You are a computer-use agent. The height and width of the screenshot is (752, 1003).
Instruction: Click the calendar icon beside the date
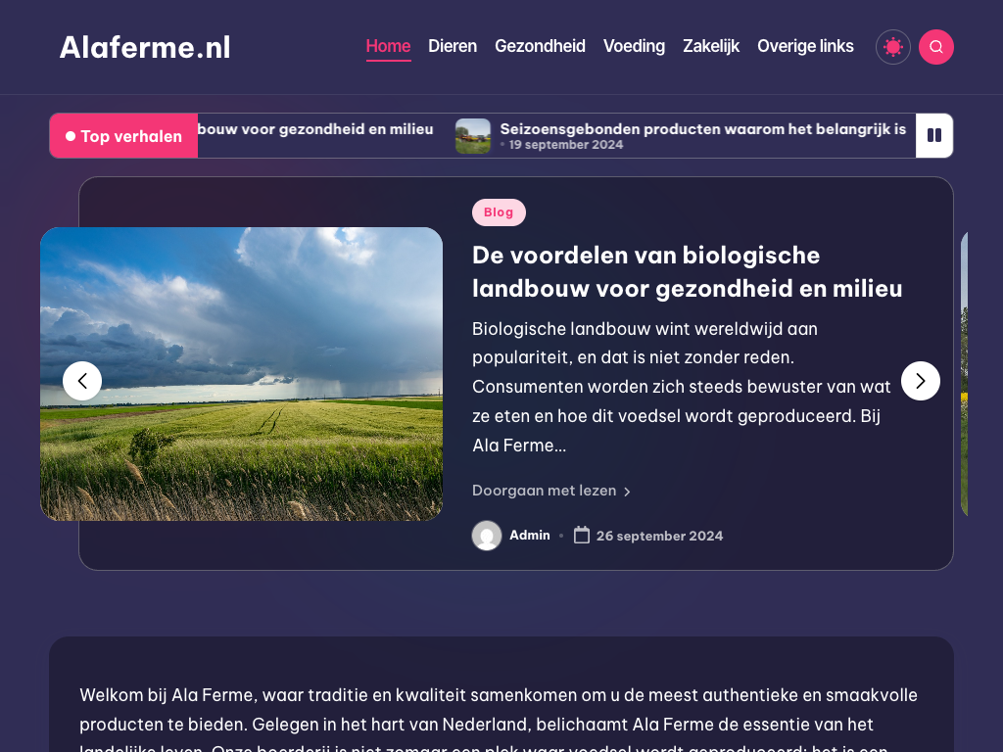(582, 535)
